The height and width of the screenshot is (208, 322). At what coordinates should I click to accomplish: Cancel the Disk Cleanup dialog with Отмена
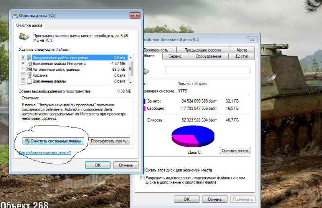coord(126,165)
